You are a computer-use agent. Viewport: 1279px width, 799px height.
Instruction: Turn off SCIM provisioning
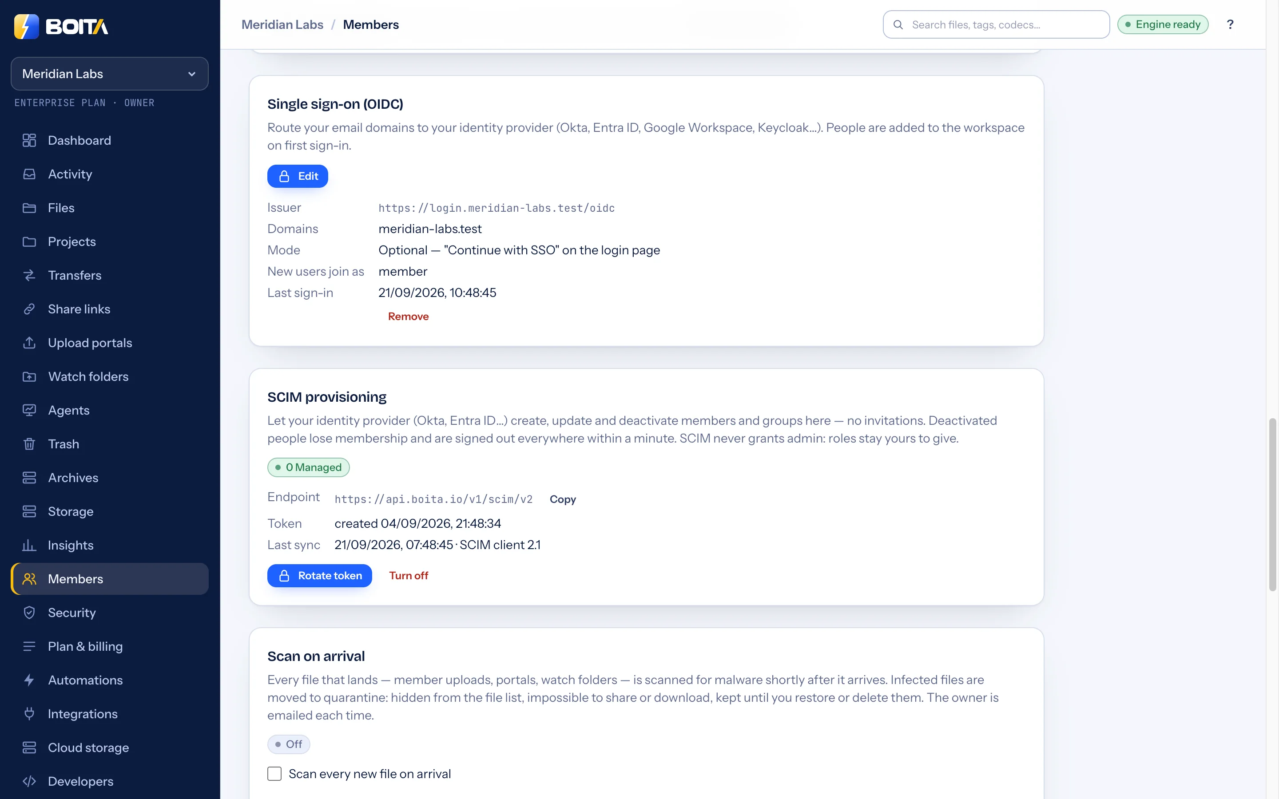point(409,575)
